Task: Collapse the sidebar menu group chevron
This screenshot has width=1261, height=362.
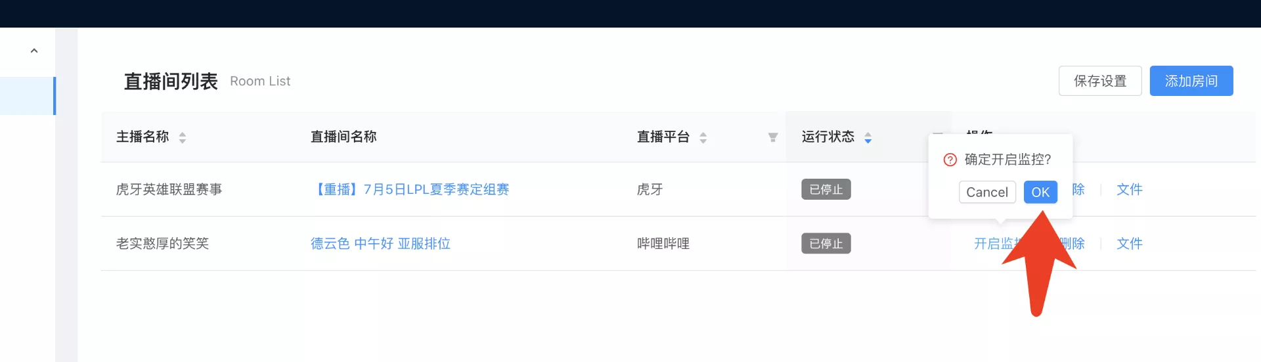Action: click(x=34, y=51)
